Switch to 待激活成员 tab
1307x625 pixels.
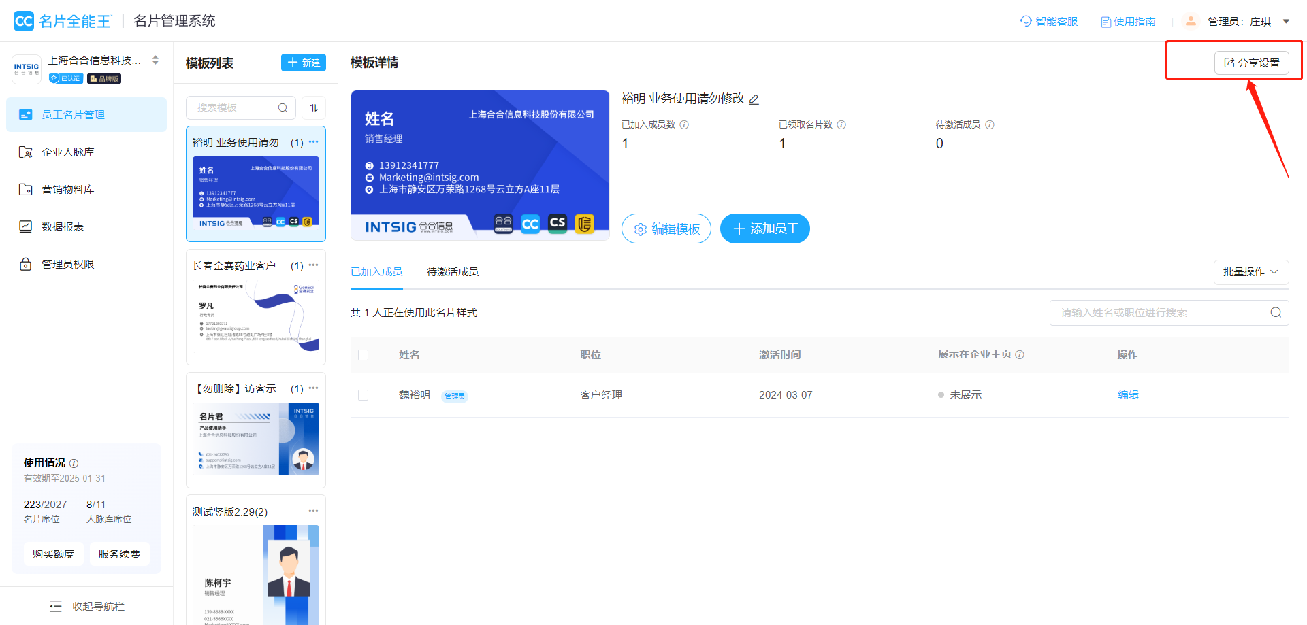click(x=453, y=272)
